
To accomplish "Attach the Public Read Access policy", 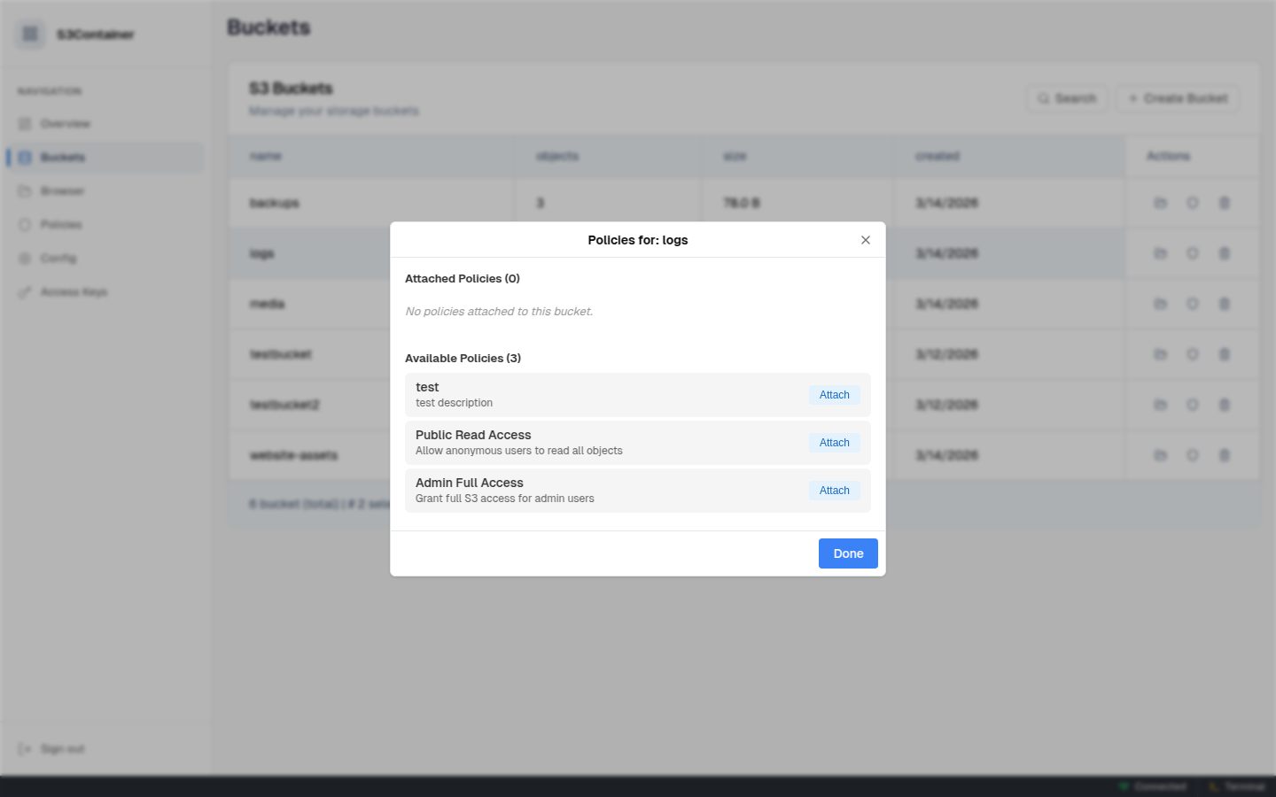I will pos(834,442).
